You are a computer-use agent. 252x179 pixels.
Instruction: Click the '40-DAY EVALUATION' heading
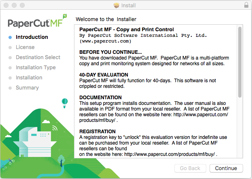pos(104,75)
